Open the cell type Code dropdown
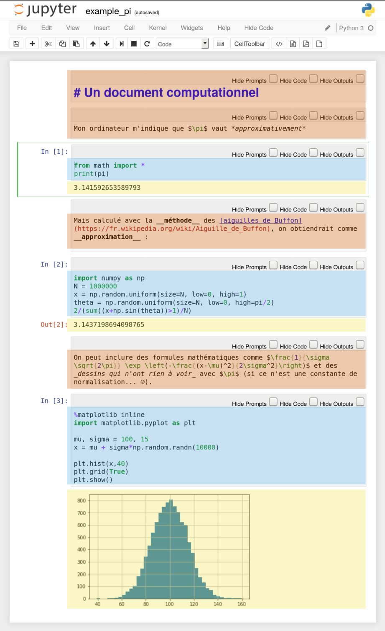 182,44
